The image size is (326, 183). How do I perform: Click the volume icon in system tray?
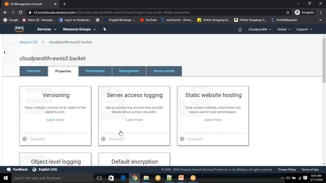[x=288, y=178]
